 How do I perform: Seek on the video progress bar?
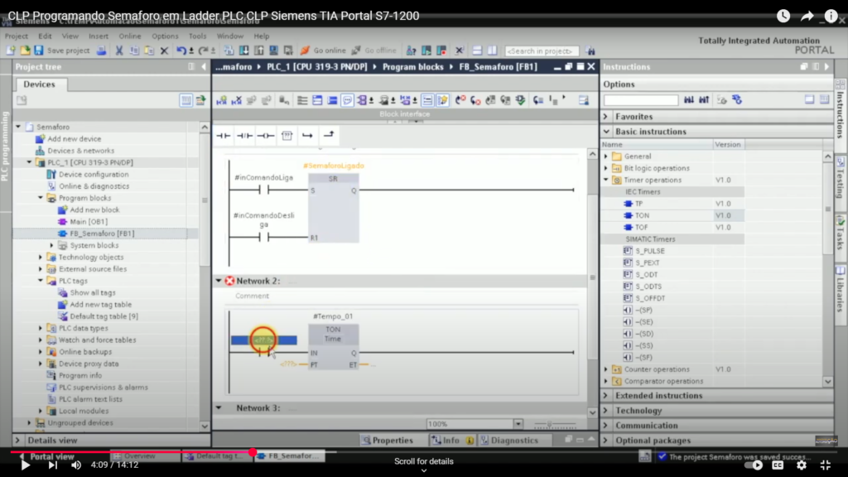coord(424,451)
